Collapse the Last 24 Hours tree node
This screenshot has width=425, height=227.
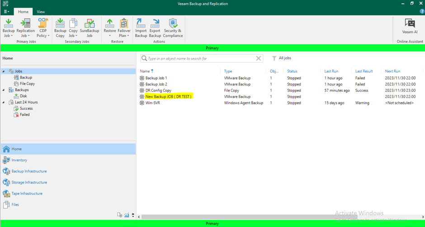click(3, 102)
